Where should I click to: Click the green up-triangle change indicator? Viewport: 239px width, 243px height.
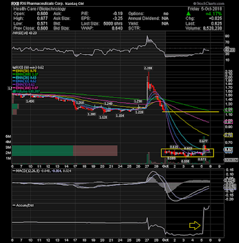[x=189, y=13]
